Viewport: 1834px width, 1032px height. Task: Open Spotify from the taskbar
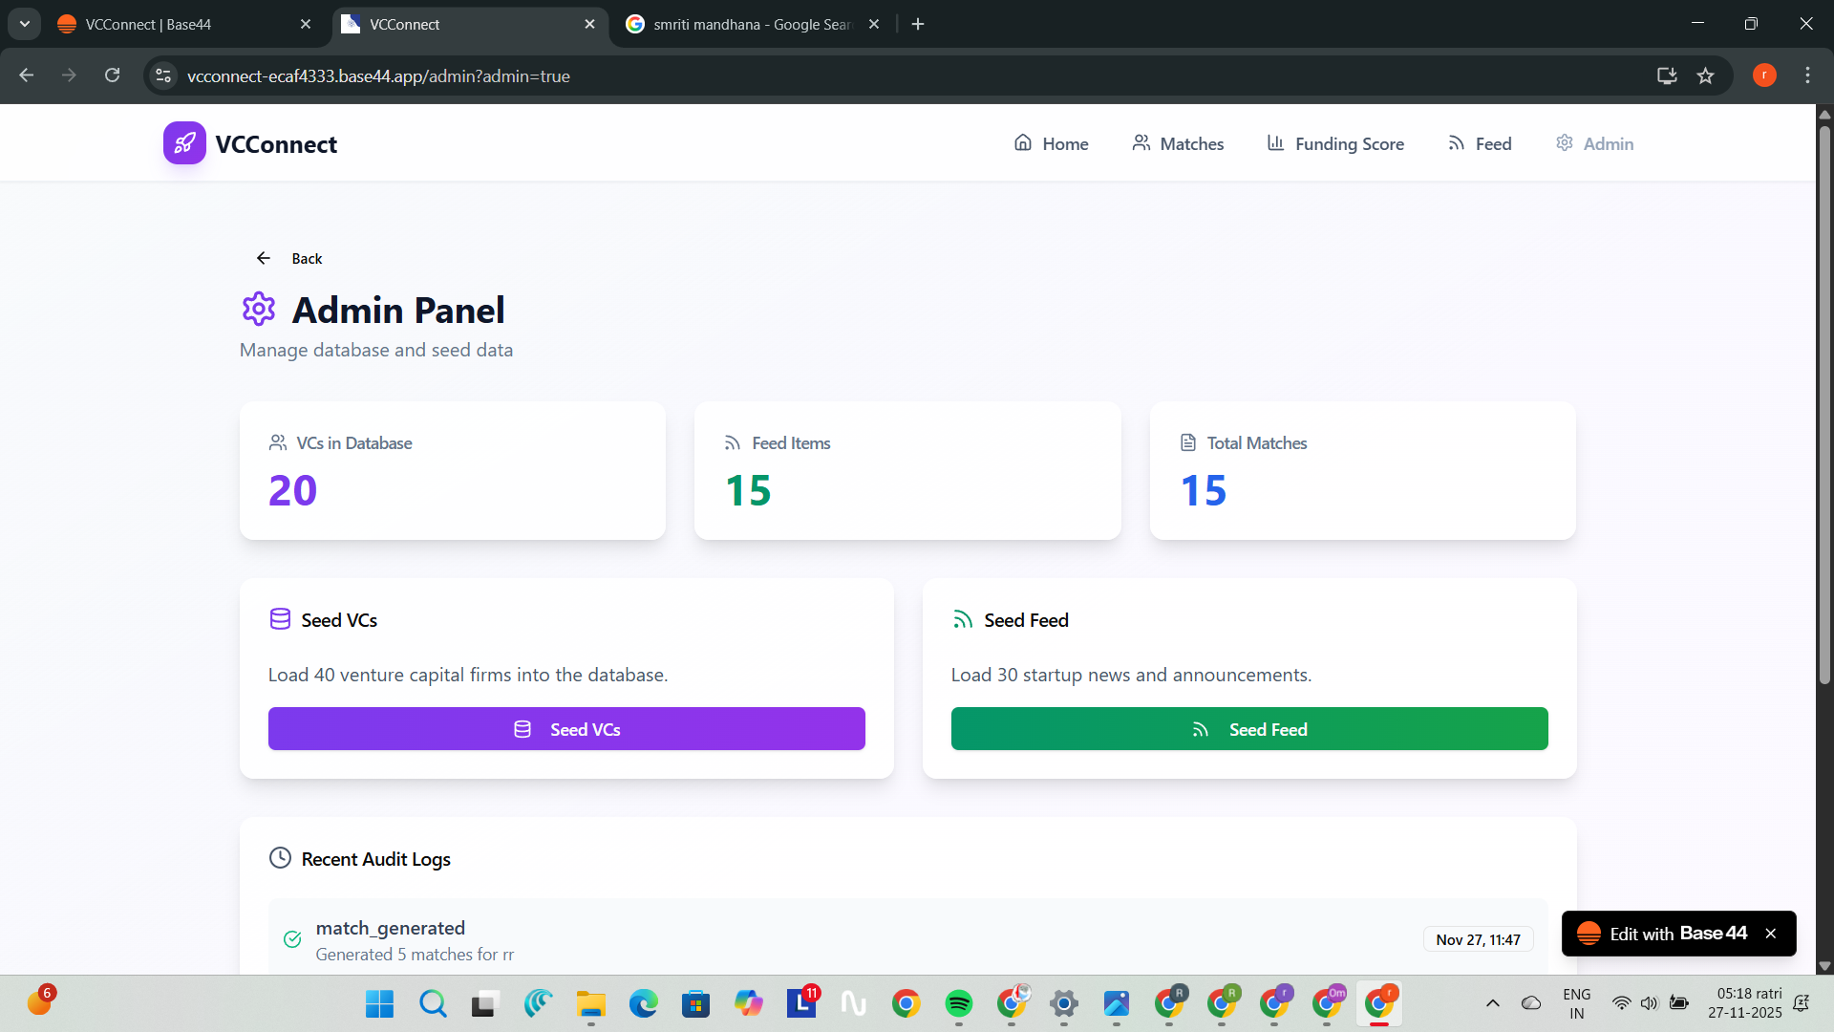[958, 1003]
